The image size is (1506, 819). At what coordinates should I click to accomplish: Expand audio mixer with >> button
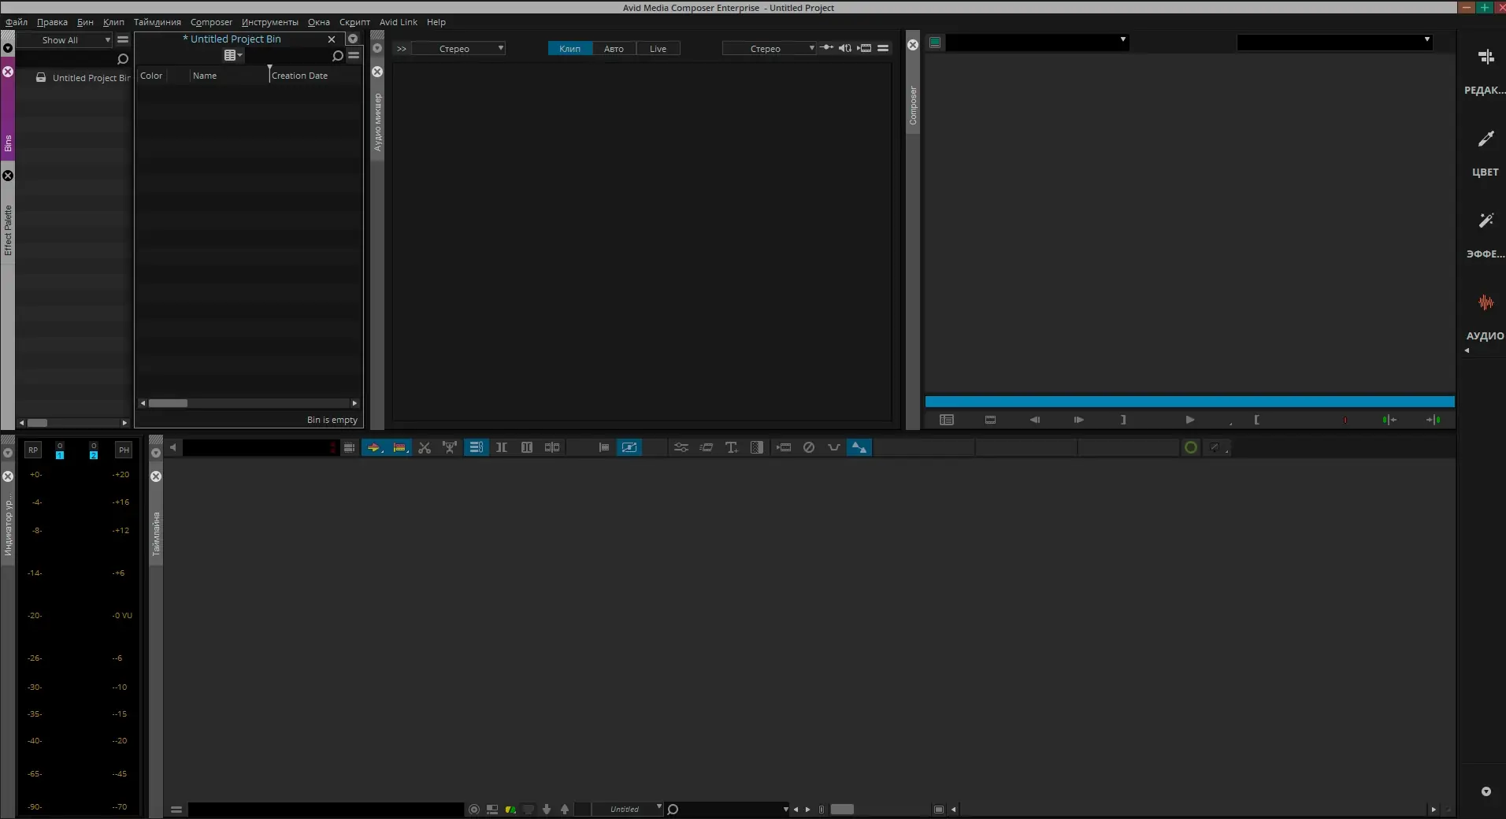click(x=402, y=49)
